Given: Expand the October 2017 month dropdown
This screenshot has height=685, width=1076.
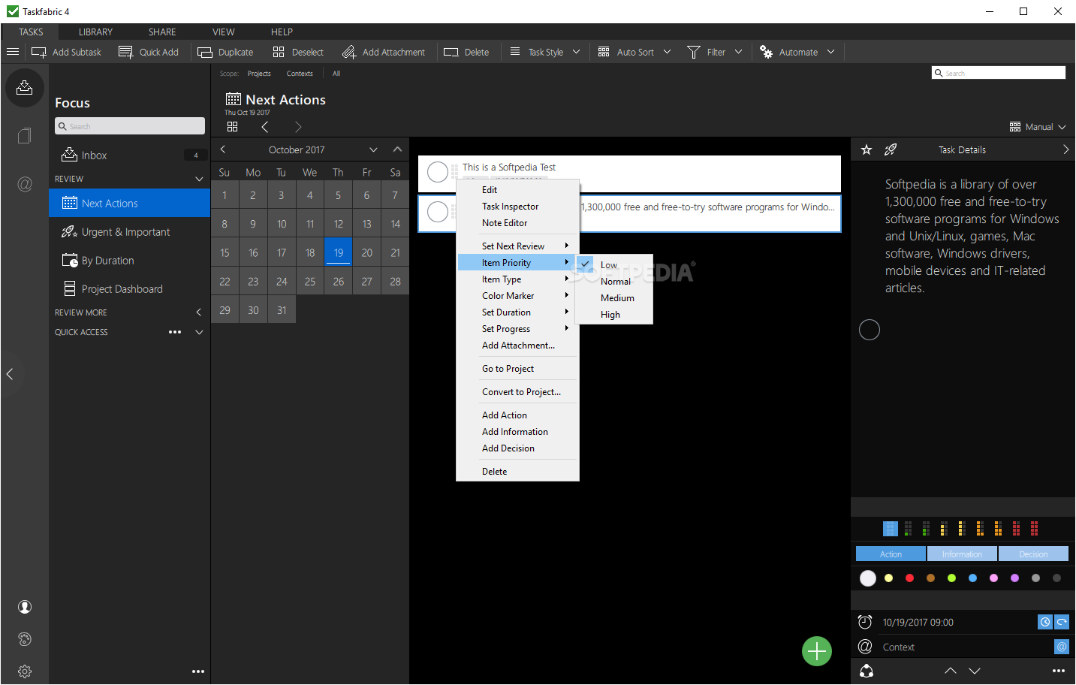Looking at the screenshot, I should 373,149.
